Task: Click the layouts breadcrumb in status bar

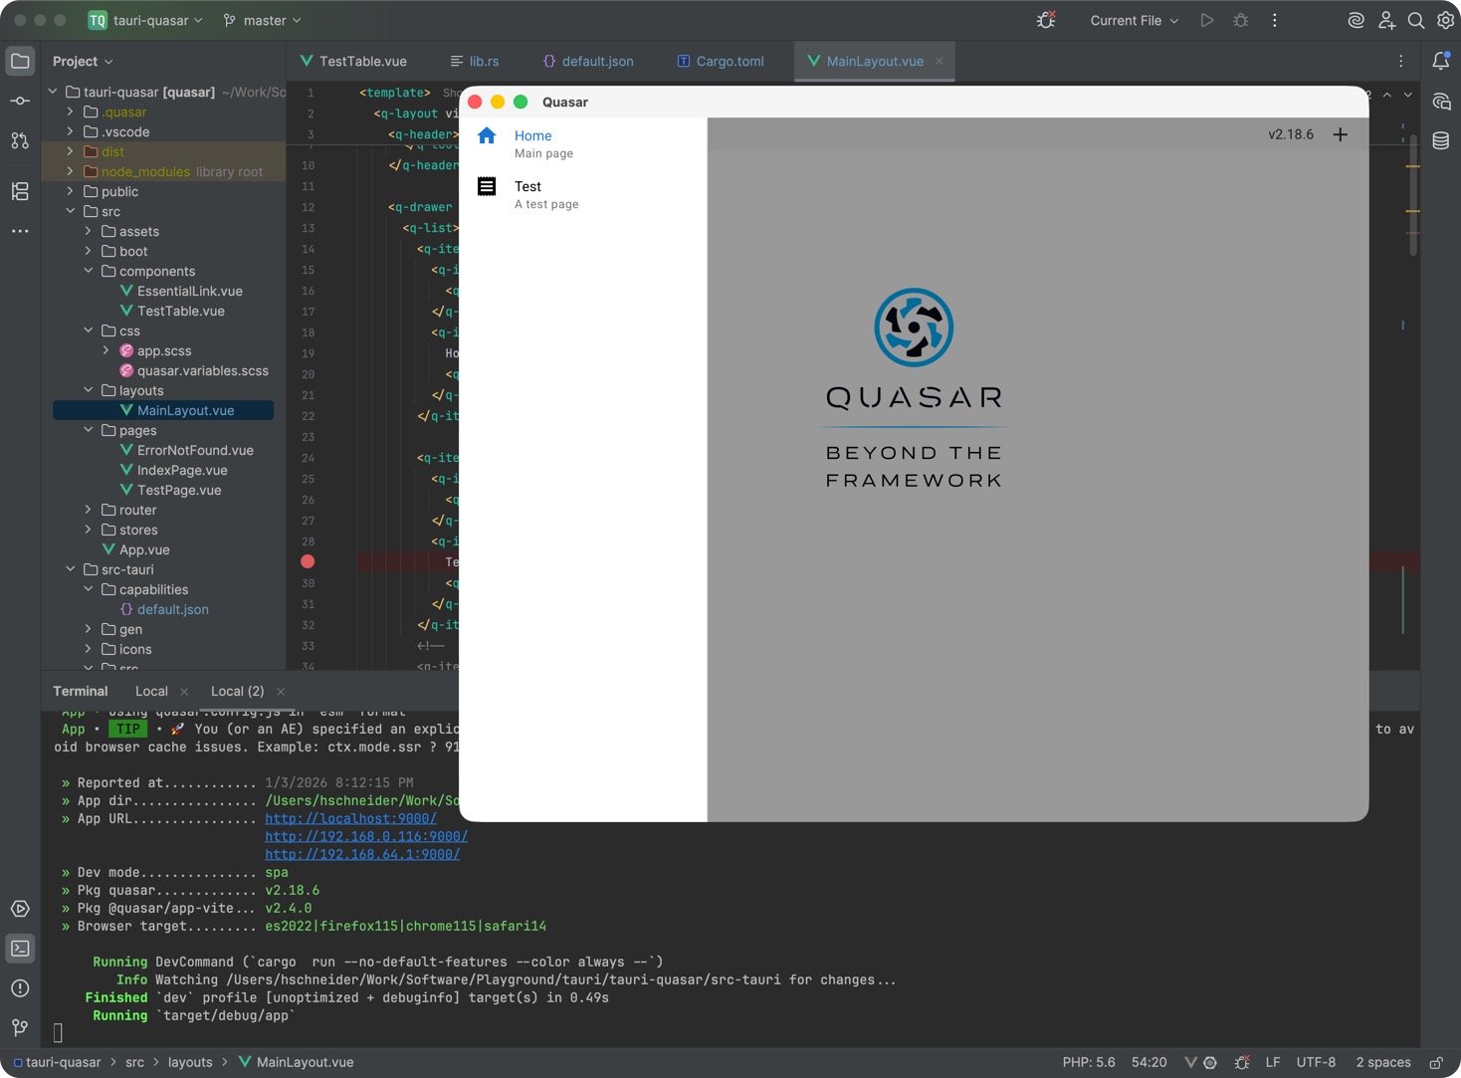Action: point(190,1062)
